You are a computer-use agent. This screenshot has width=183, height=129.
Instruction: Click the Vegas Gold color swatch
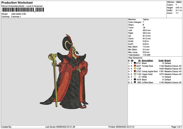point(135,74)
